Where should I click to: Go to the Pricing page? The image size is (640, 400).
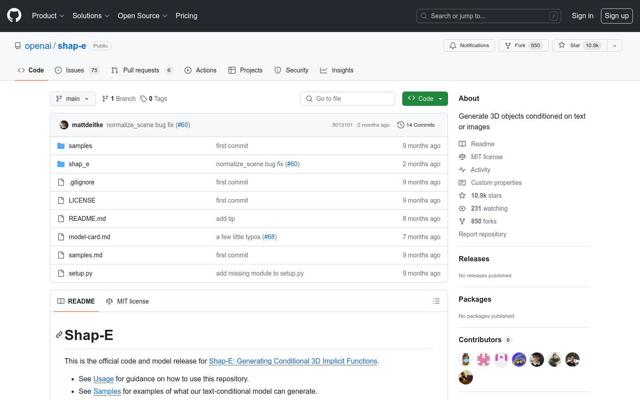click(186, 16)
